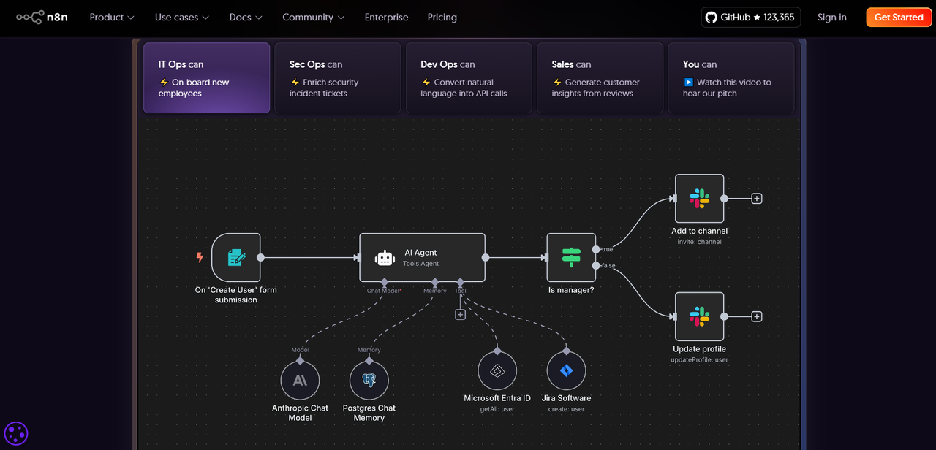The width and height of the screenshot is (936, 450).
Task: Open GitHub star count button
Action: tap(751, 18)
